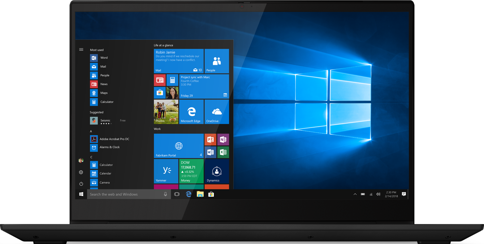Open the small Store tile

click(x=160, y=93)
